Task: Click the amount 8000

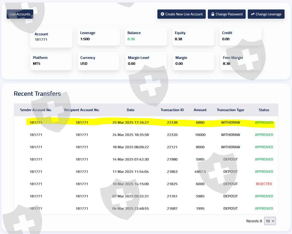Action: tap(200, 147)
